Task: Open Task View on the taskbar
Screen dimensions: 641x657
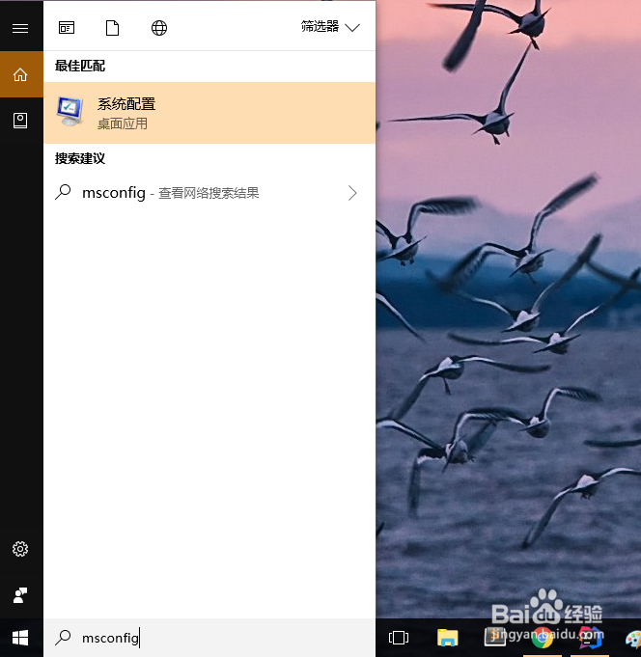Action: pyautogui.click(x=399, y=638)
